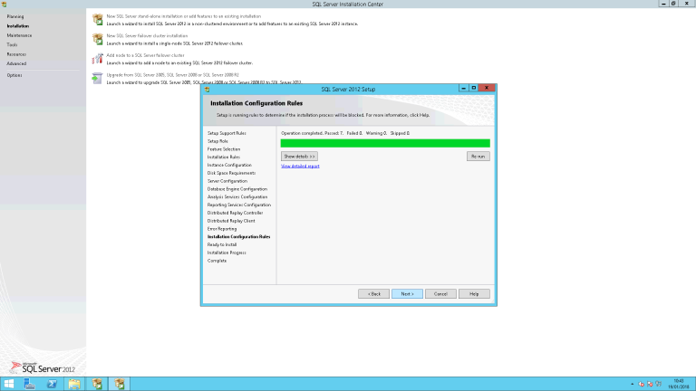This screenshot has width=696, height=391.
Task: Click the new failover cluster installation icon
Action: click(x=97, y=39)
